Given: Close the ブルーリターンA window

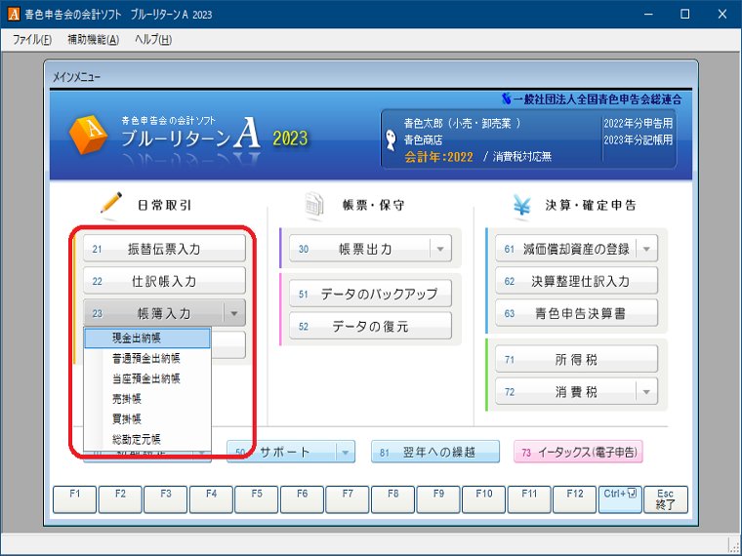Looking at the screenshot, I should point(722,15).
